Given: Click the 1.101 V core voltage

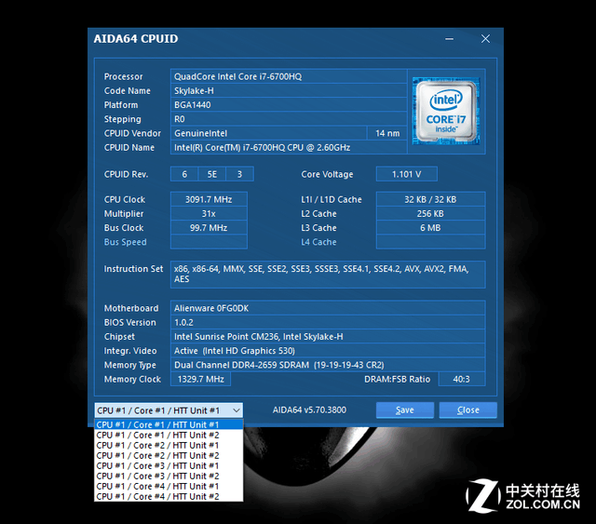Looking at the screenshot, I should [x=406, y=174].
